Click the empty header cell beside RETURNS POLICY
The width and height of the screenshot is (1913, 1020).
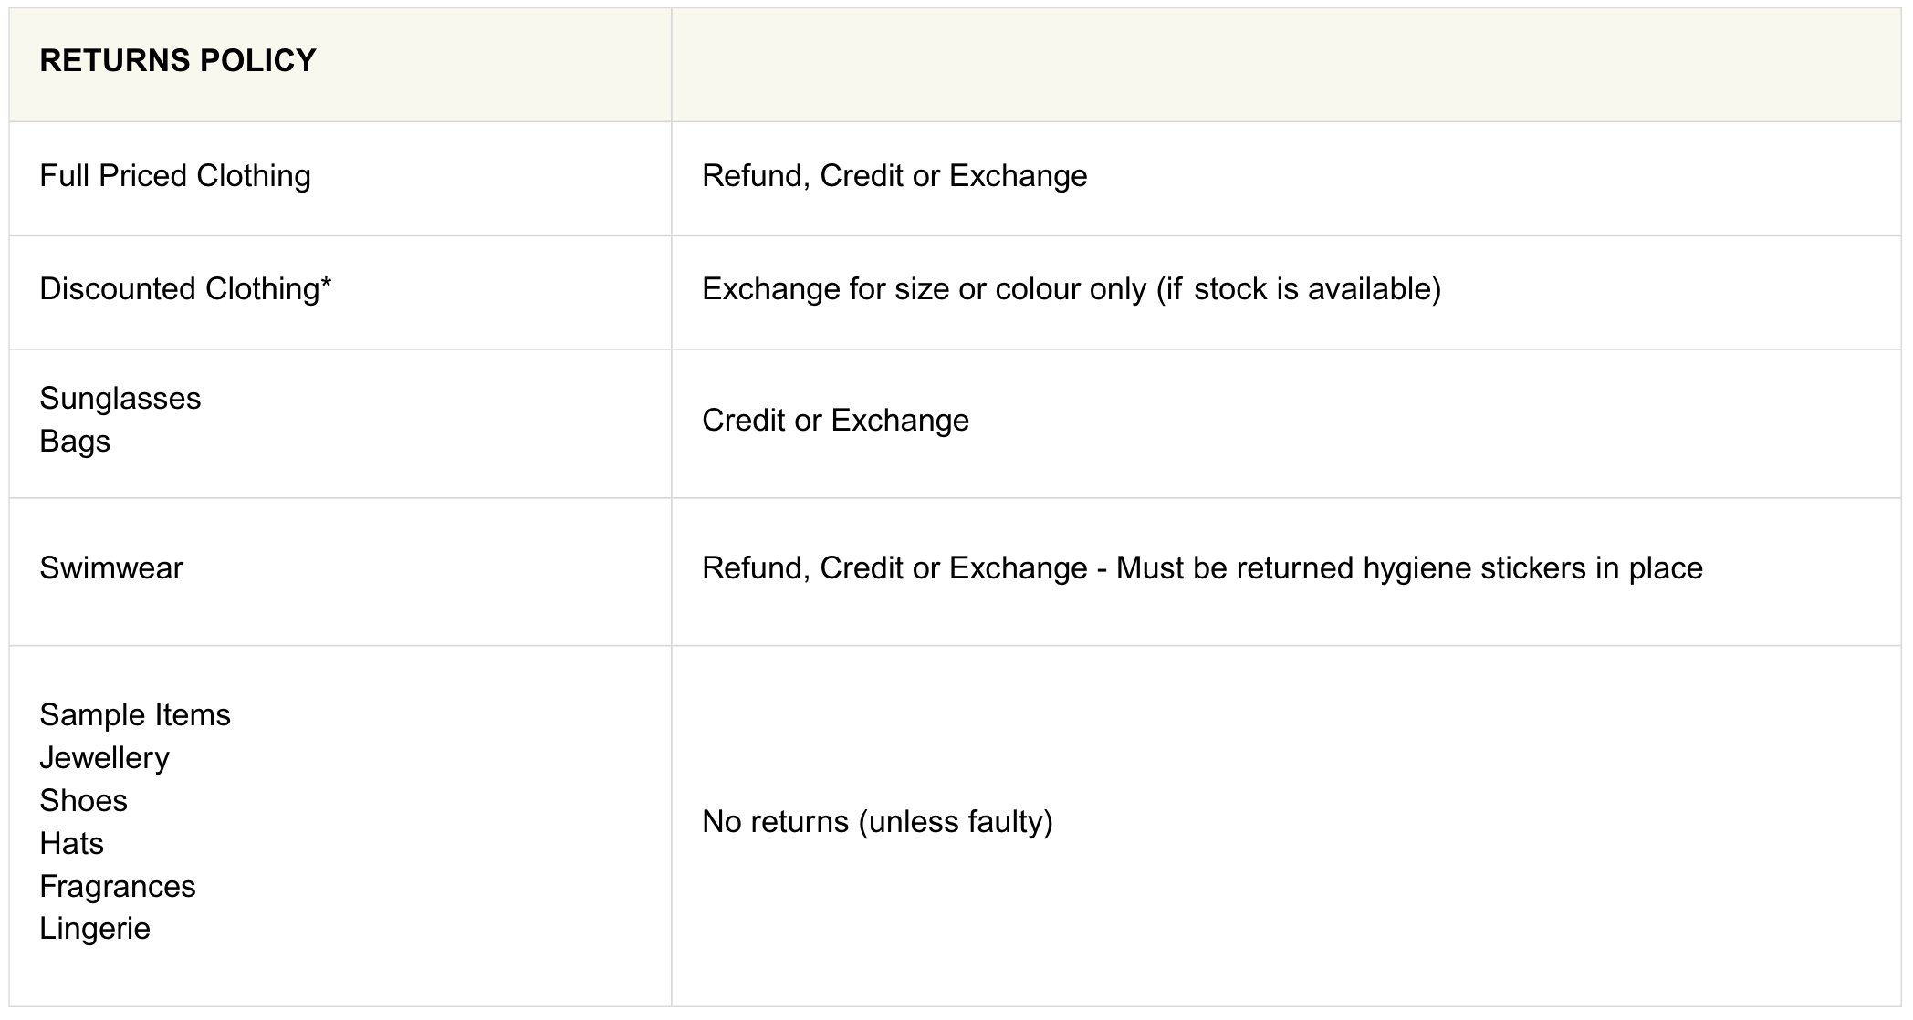pyautogui.click(x=1285, y=65)
